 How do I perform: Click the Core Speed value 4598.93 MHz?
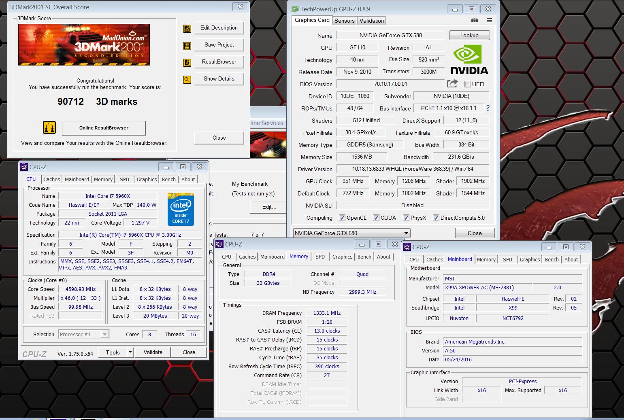pos(81,289)
